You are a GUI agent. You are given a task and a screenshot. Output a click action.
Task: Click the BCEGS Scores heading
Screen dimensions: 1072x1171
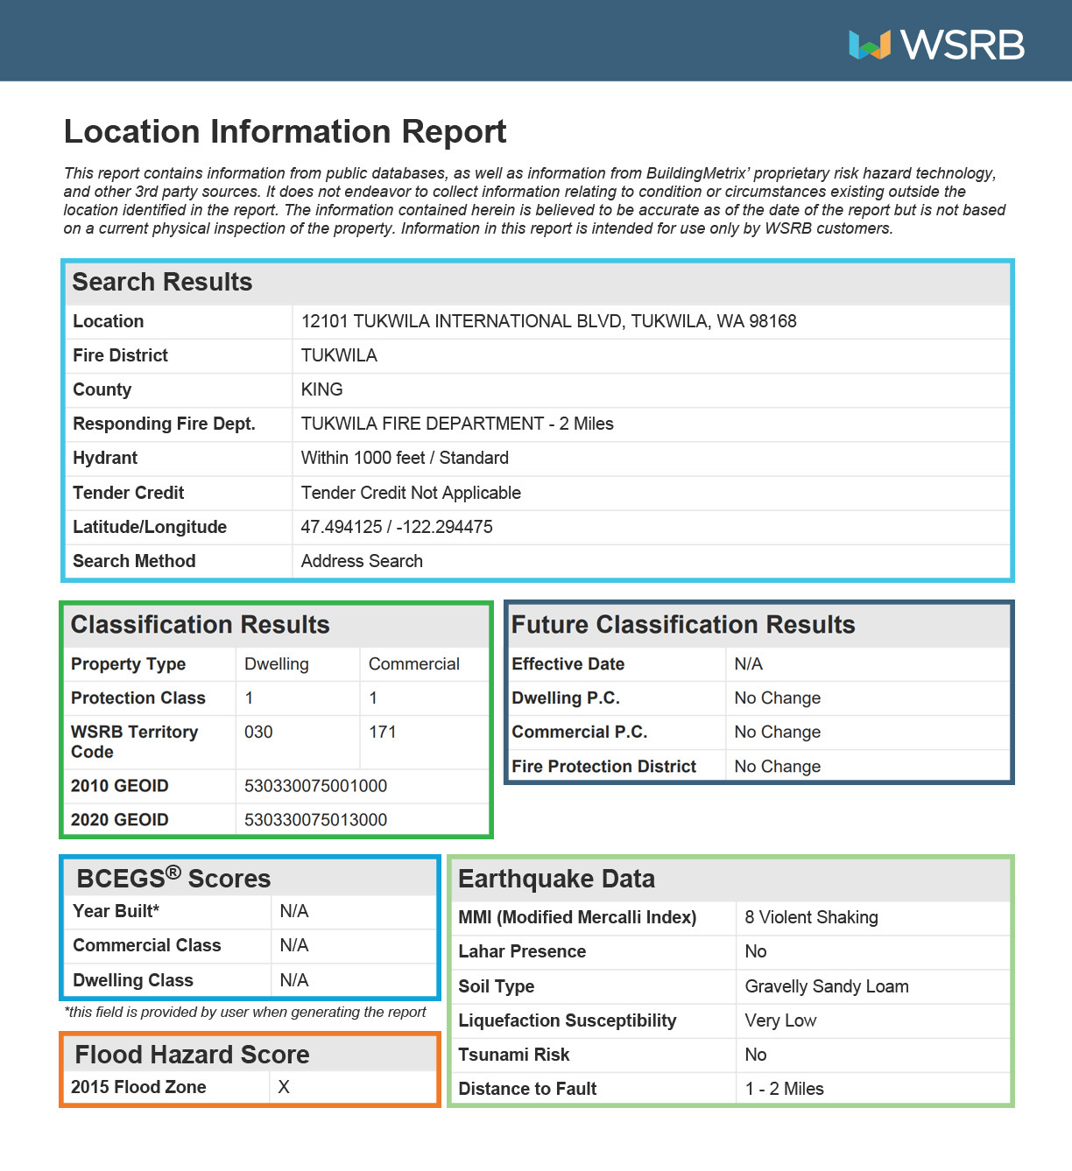(x=173, y=878)
